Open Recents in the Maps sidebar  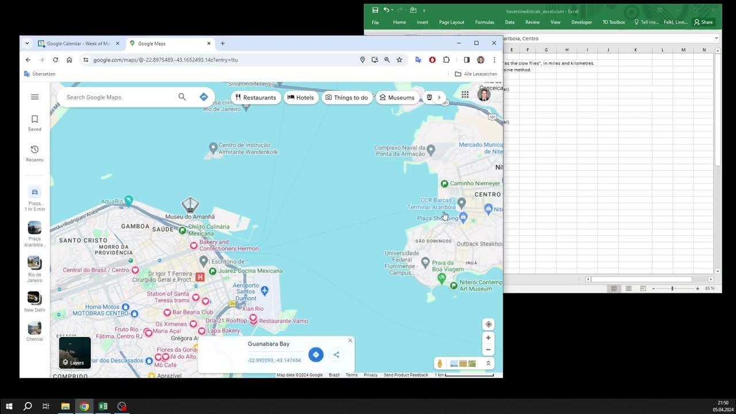tap(34, 154)
